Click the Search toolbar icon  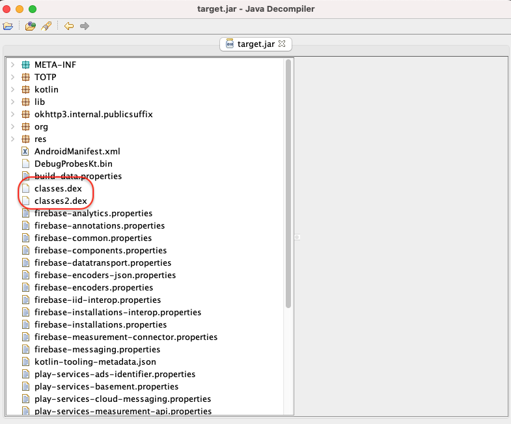point(46,26)
